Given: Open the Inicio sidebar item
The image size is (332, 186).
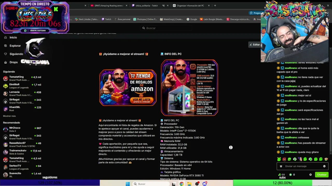Looking at the screenshot, I should click(x=11, y=37).
